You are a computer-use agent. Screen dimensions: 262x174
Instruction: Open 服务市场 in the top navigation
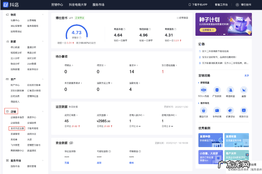click(98, 5)
